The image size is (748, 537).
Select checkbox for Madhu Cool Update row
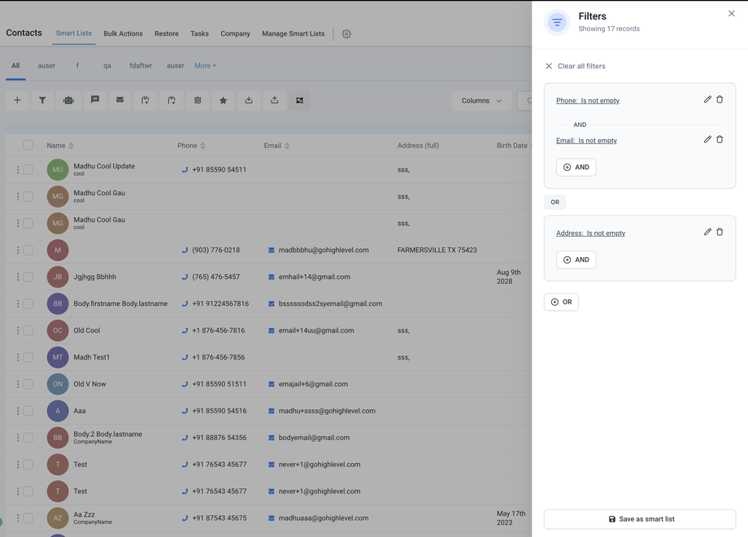[x=28, y=169]
